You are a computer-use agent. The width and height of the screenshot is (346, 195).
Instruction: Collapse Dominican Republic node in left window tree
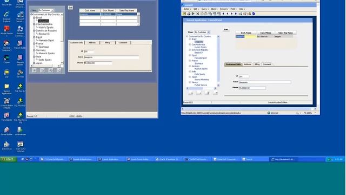coord(34,31)
